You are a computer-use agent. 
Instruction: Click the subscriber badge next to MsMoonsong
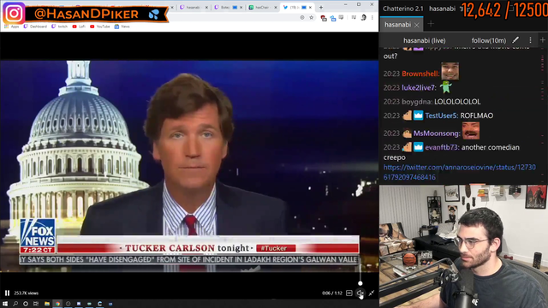pos(407,133)
